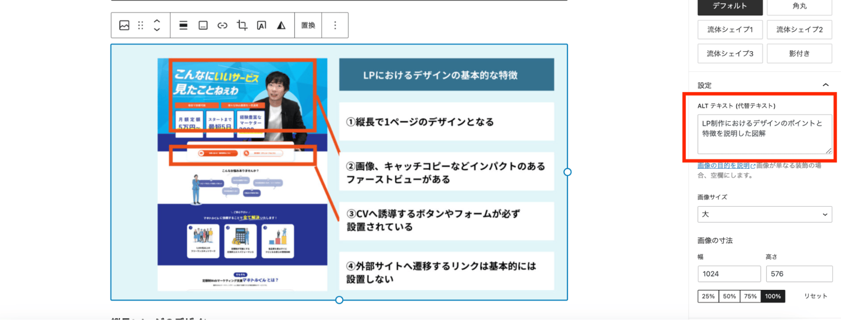The height and width of the screenshot is (320, 841).
Task: Set image size to 50%
Action: pos(729,296)
